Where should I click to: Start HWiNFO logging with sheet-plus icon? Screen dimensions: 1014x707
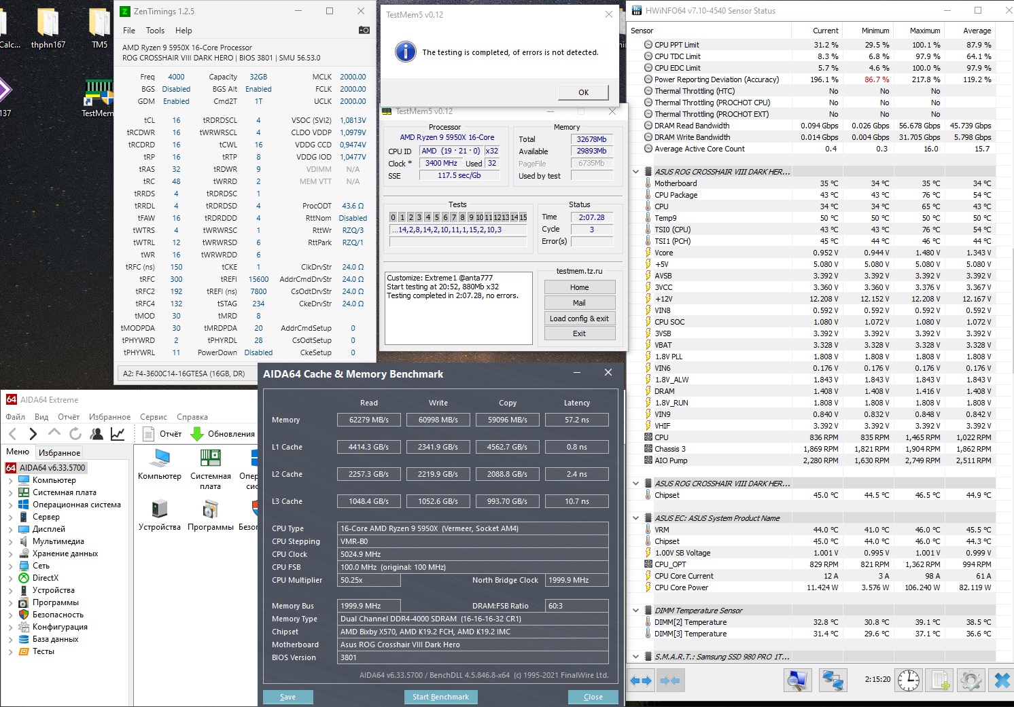coord(941,680)
